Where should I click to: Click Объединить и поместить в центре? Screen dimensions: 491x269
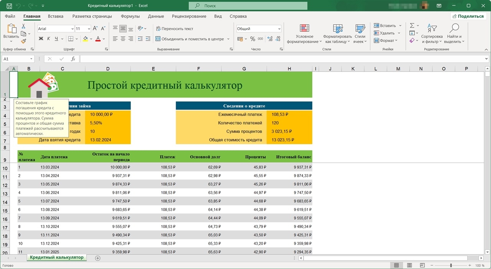pos(189,39)
